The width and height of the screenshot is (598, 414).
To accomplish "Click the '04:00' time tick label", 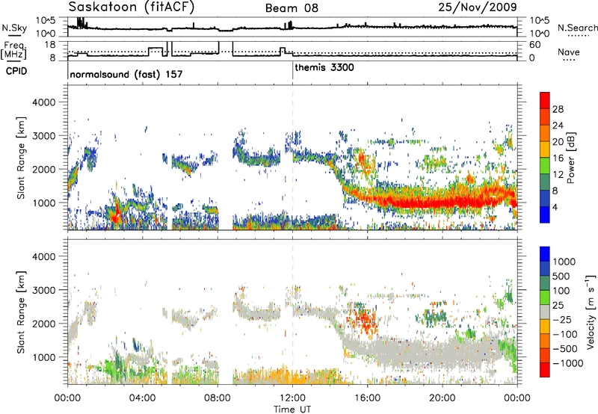I will coord(143,398).
